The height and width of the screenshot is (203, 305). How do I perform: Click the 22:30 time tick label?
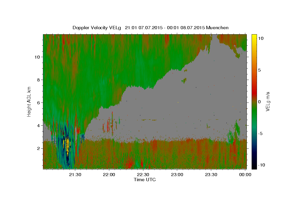143,175
